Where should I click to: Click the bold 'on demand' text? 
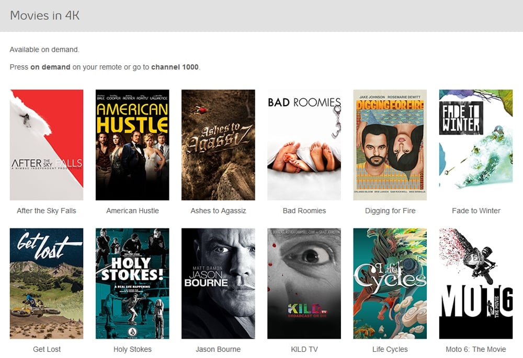[x=50, y=67]
